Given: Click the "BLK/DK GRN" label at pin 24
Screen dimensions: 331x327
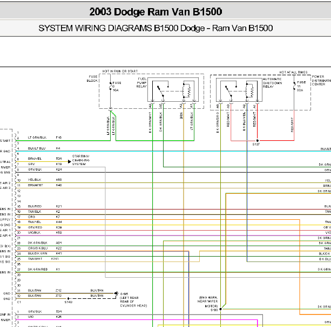Looking at the screenshot, I should click(x=38, y=253).
